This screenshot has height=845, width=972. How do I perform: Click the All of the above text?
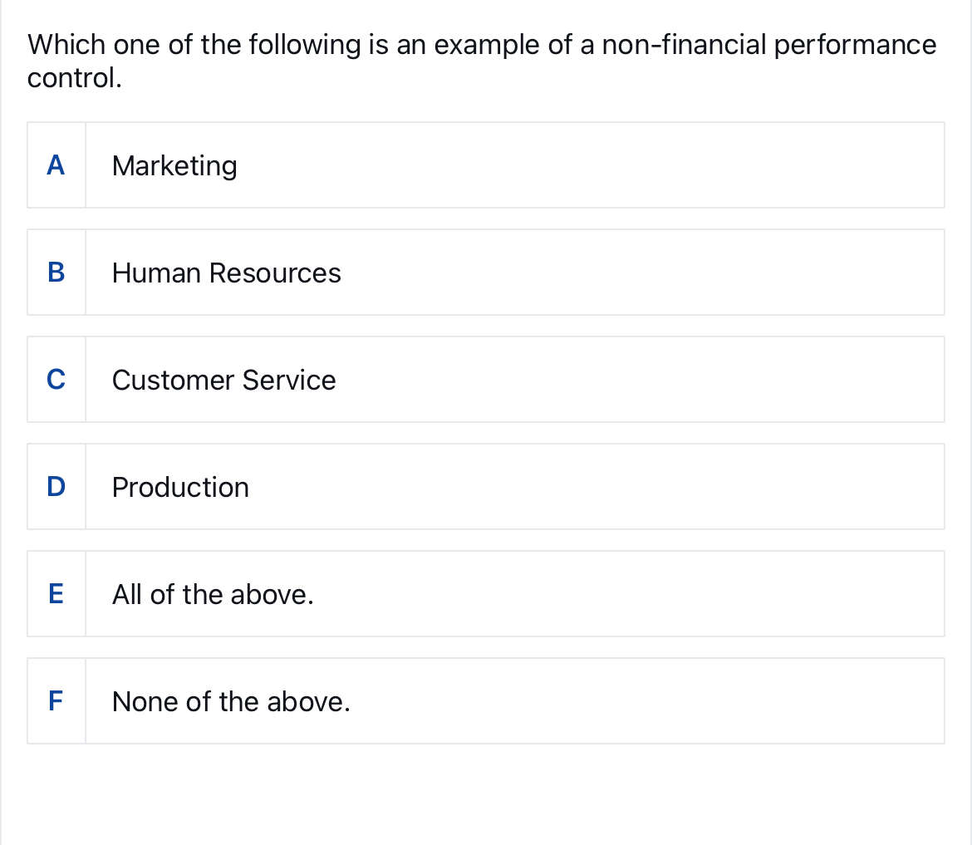(x=214, y=594)
